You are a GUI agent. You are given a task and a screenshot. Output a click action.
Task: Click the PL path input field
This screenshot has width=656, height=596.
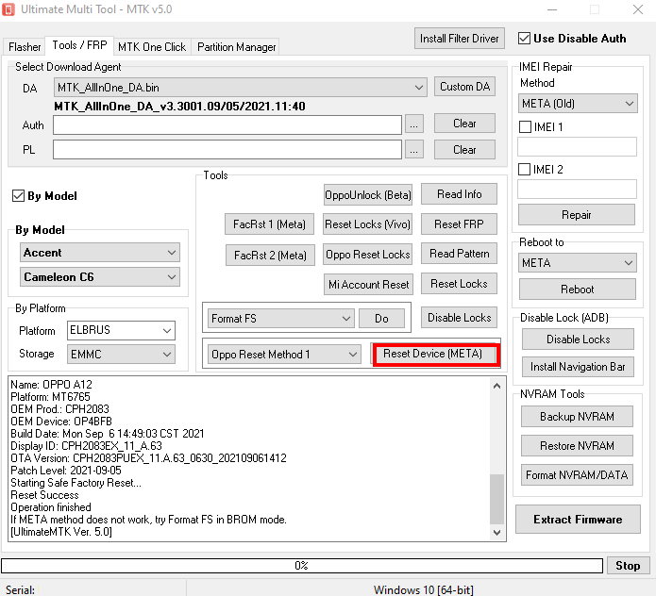pyautogui.click(x=227, y=150)
